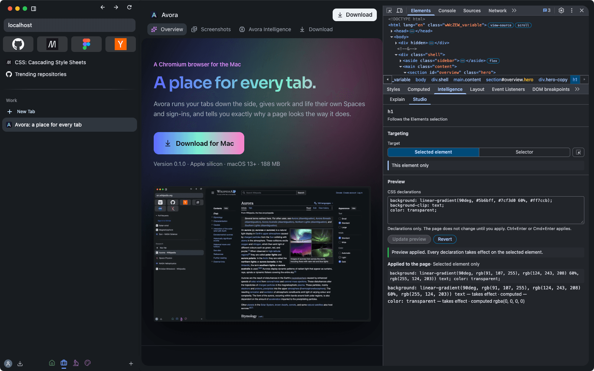This screenshot has width=594, height=371.
Task: Click the Download for Mac button
Action: 199,143
